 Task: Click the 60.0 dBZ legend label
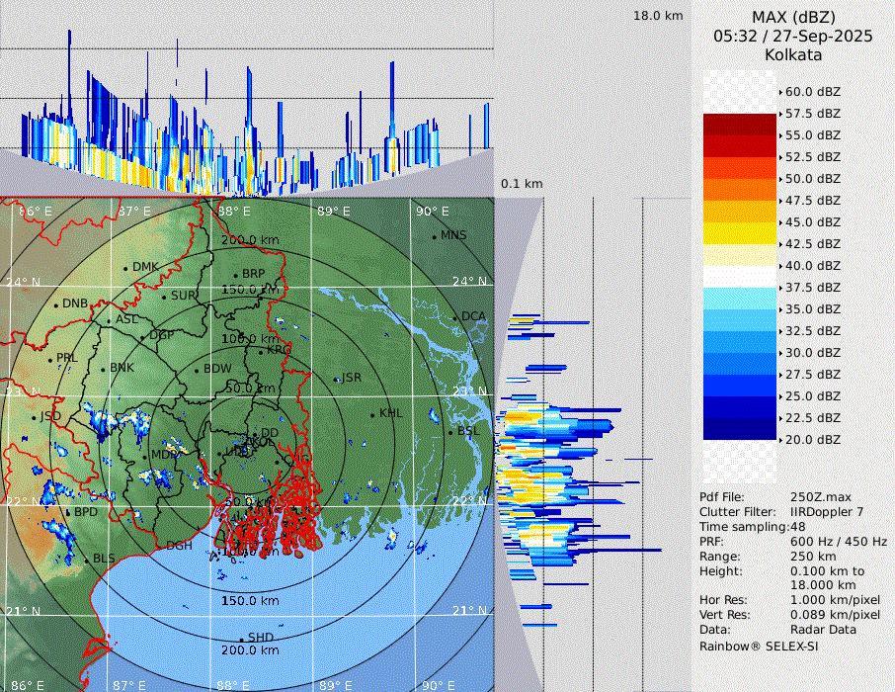pos(812,92)
